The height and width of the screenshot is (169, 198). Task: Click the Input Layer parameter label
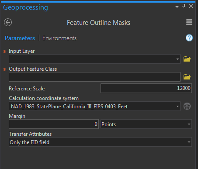point(21,51)
